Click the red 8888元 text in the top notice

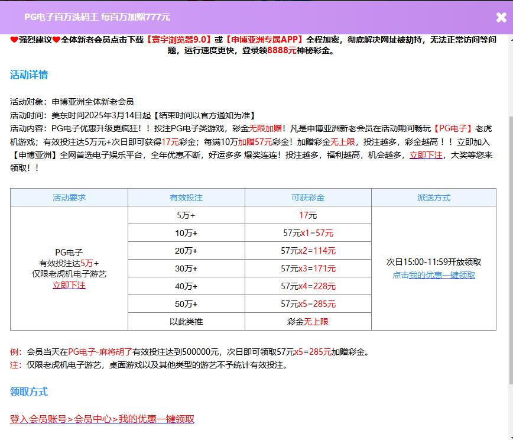(x=282, y=51)
